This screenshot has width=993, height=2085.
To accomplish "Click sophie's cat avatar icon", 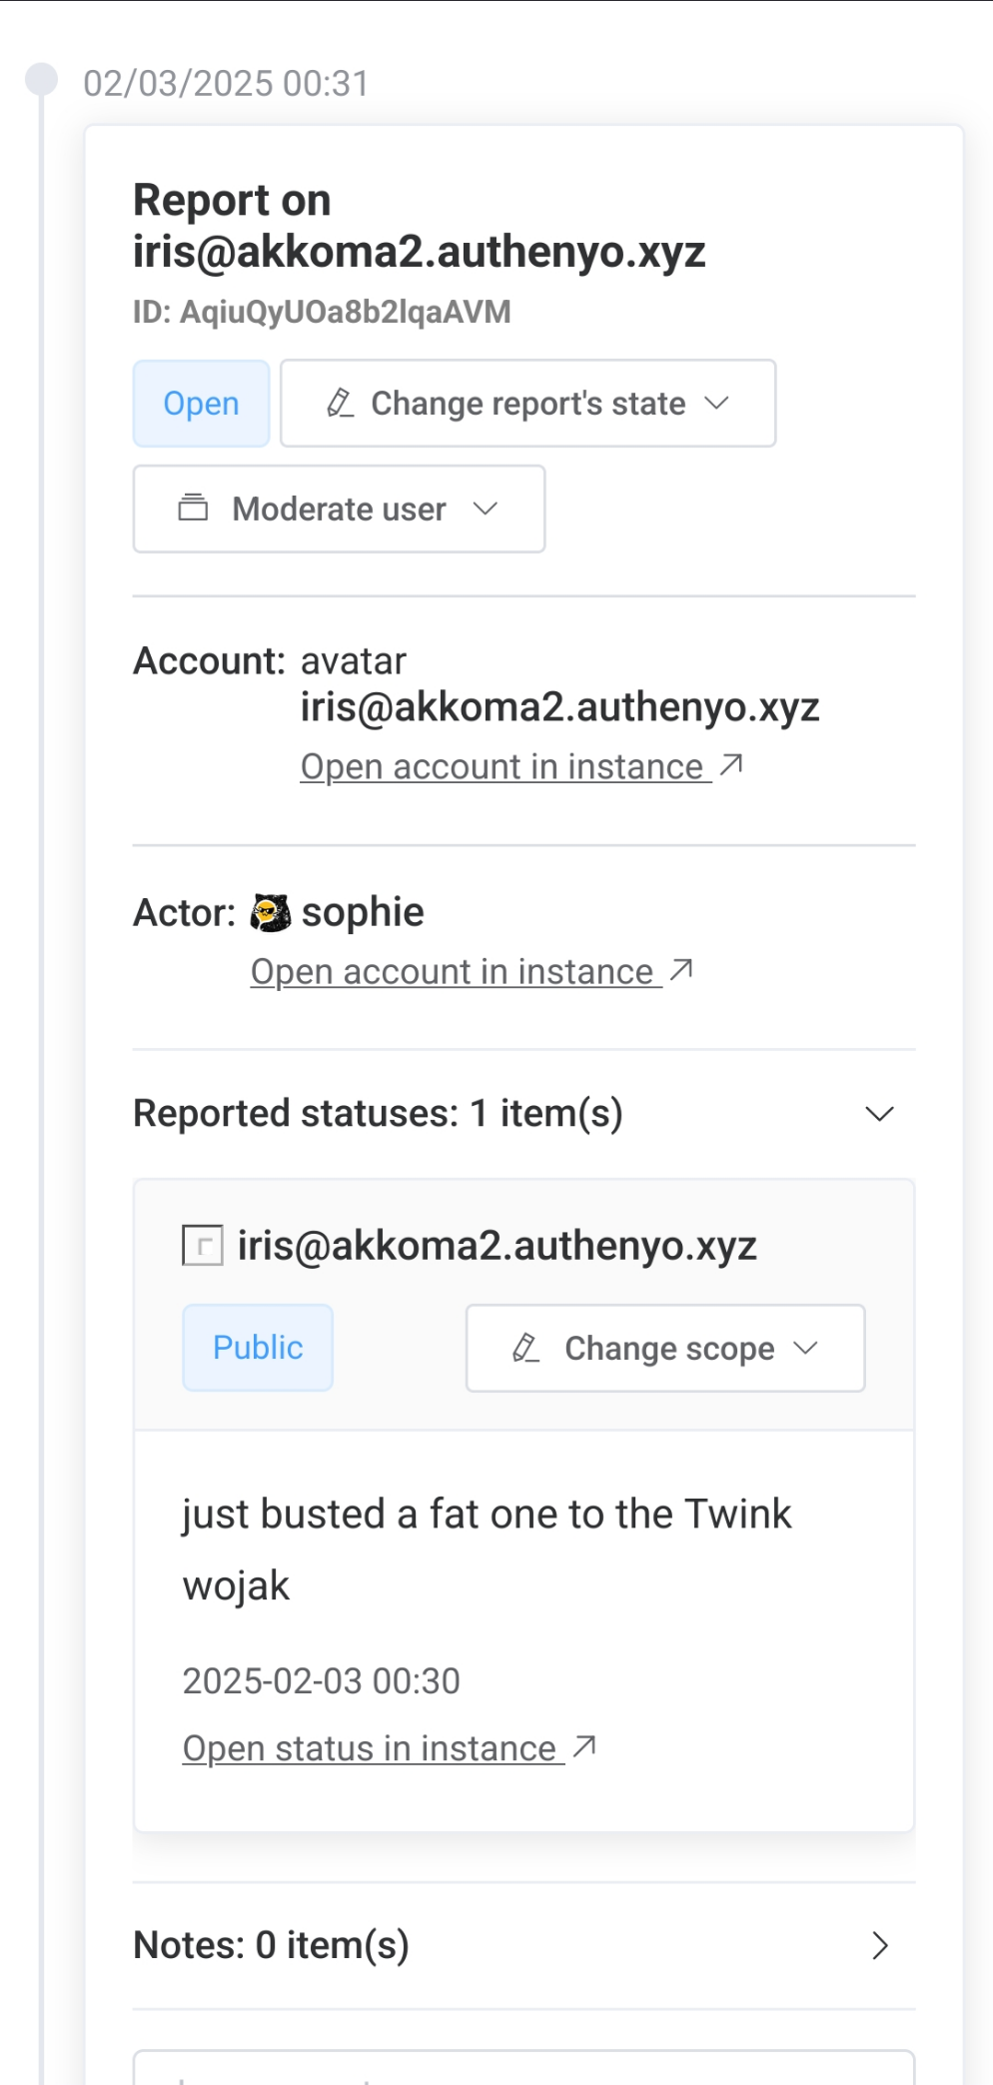I will coord(270,913).
